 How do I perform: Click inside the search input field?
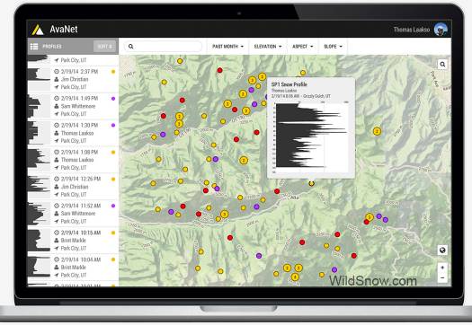(164, 47)
